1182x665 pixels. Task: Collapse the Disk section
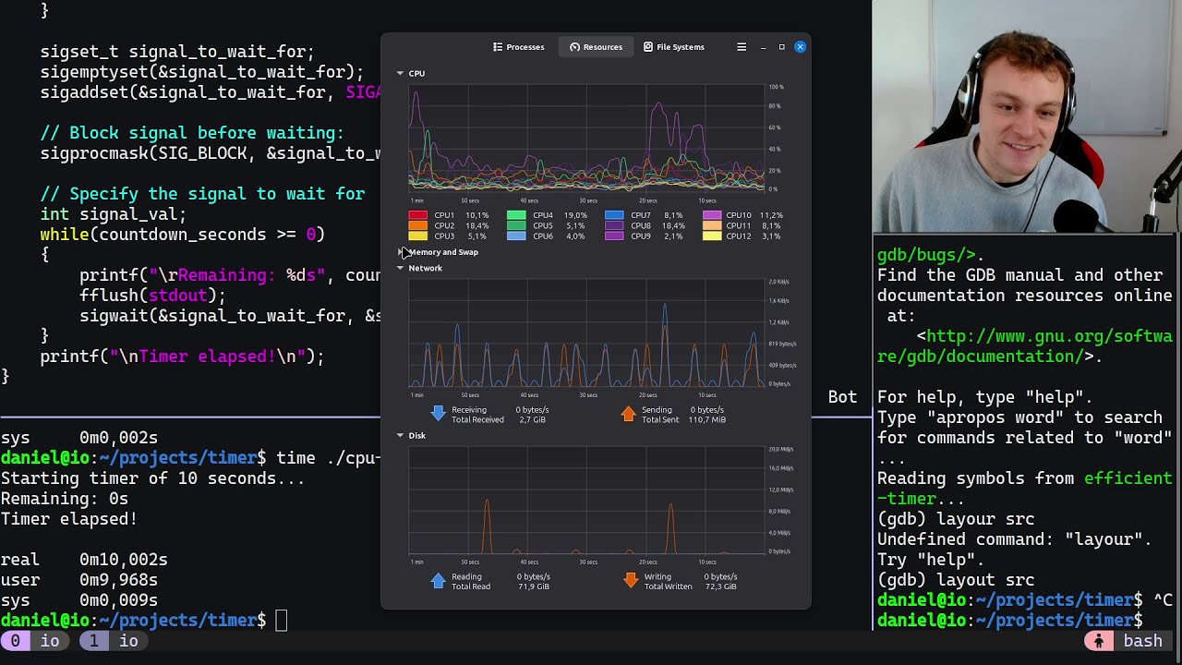point(400,435)
